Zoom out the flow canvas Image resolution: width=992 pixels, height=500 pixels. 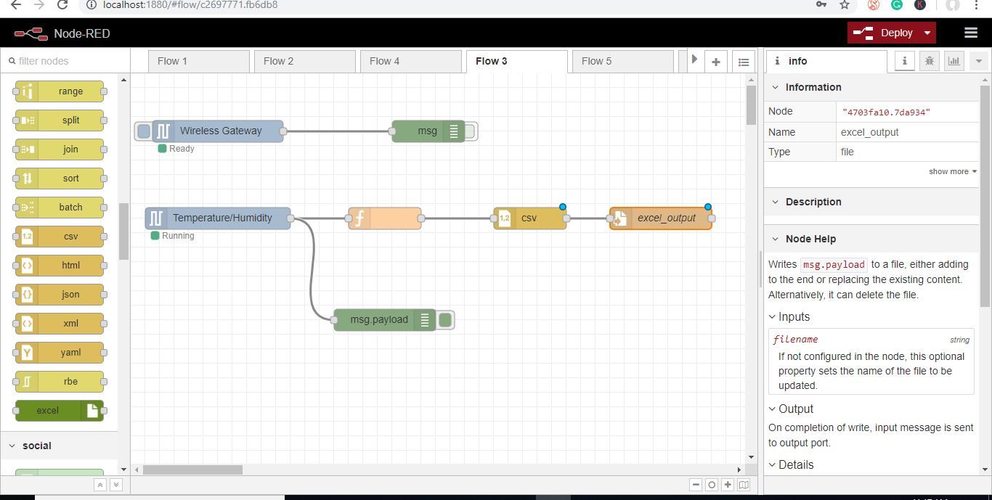point(696,485)
